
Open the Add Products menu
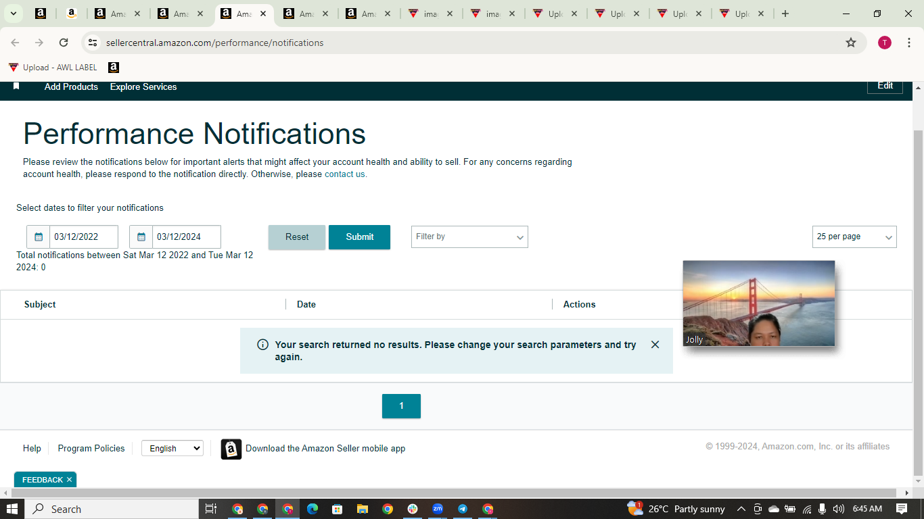point(71,86)
